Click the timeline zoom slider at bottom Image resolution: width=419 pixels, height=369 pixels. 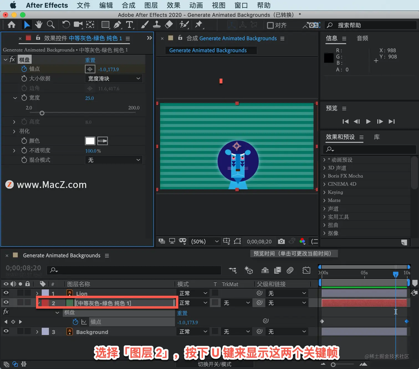pos(333,365)
